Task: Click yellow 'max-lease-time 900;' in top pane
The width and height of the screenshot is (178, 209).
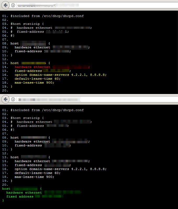Action: tap(34, 83)
